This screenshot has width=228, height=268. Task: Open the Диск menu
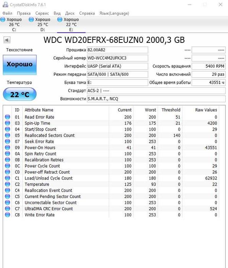(x=70, y=13)
